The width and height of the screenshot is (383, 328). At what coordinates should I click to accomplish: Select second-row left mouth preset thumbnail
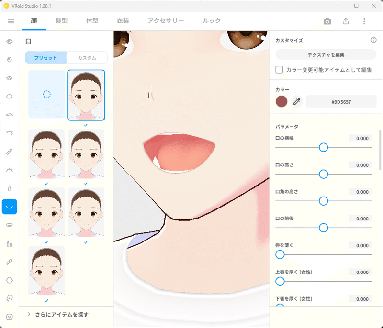(46, 153)
